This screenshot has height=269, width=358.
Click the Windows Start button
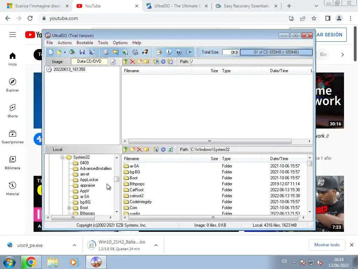click(9, 262)
